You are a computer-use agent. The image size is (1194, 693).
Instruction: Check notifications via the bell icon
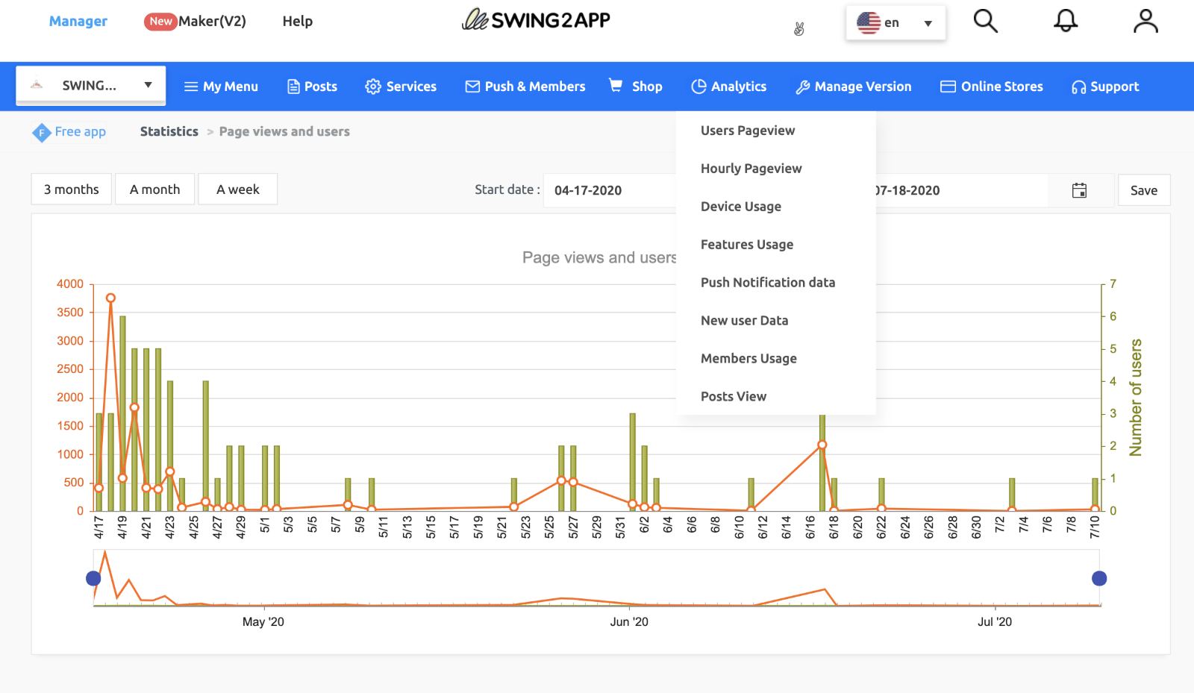(1066, 22)
